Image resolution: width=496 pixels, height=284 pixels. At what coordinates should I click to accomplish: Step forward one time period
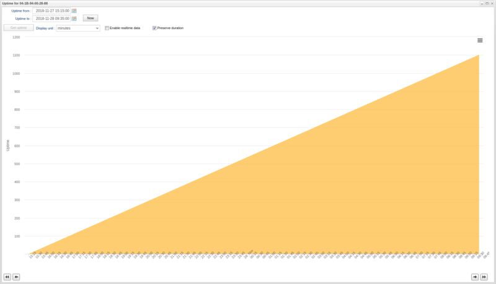[x=475, y=277]
